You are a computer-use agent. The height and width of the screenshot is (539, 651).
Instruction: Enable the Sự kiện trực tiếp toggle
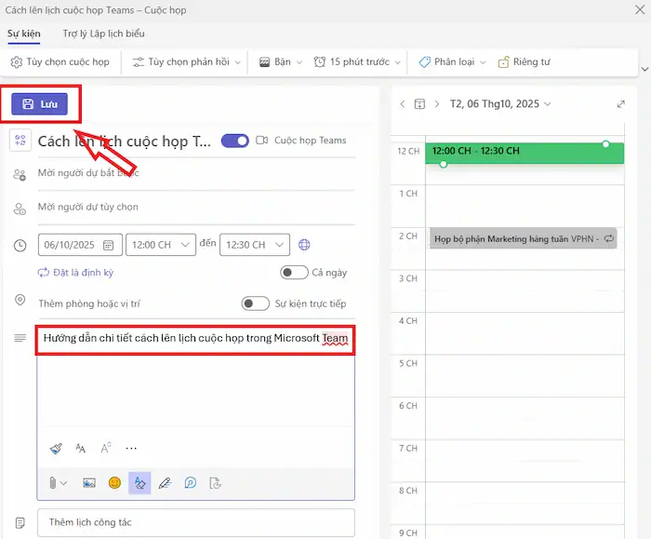coord(255,303)
